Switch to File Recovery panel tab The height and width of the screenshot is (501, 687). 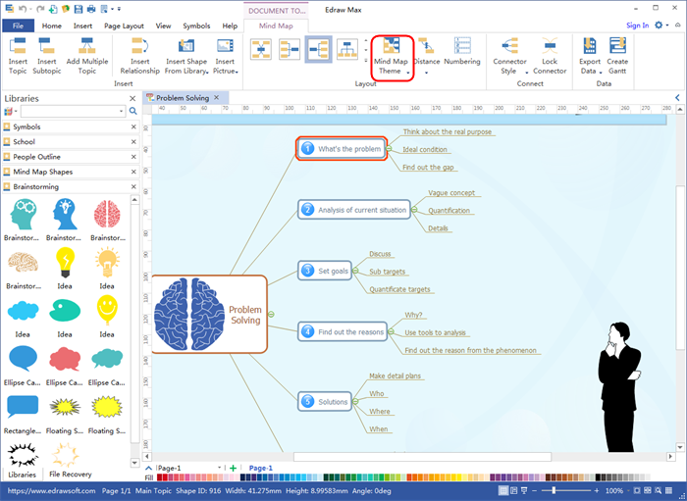click(70, 474)
